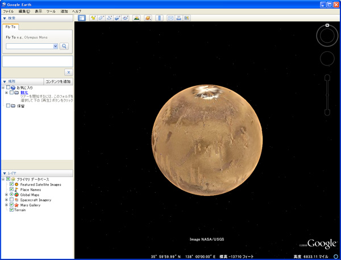Click the 観光 folder link

pyautogui.click(x=24, y=93)
